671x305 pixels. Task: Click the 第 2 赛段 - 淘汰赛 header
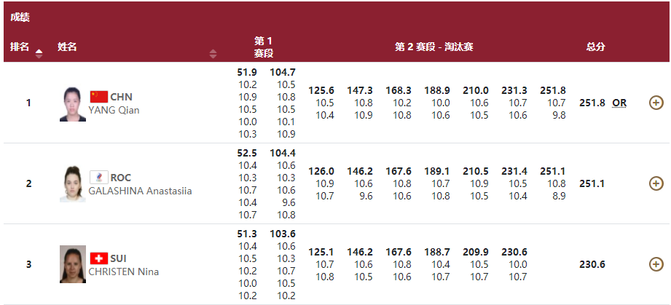click(x=434, y=47)
